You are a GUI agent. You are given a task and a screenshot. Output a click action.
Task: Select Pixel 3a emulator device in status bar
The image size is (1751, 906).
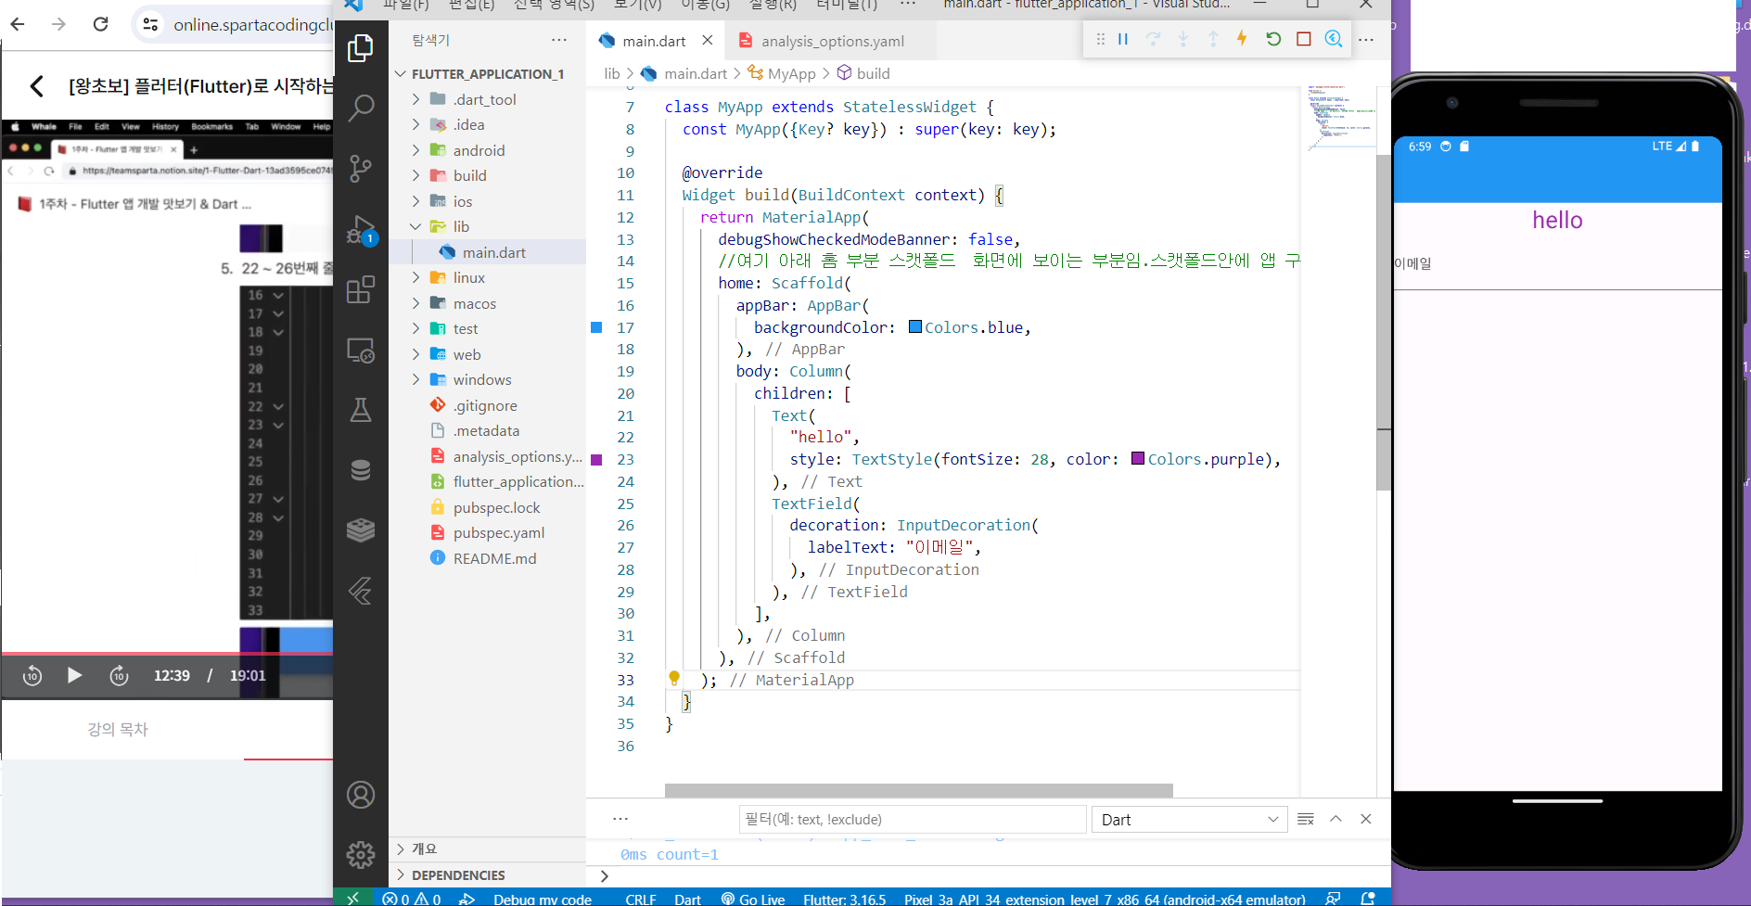click(1105, 899)
